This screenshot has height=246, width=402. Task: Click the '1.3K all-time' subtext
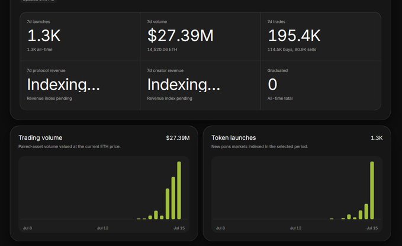coord(40,50)
